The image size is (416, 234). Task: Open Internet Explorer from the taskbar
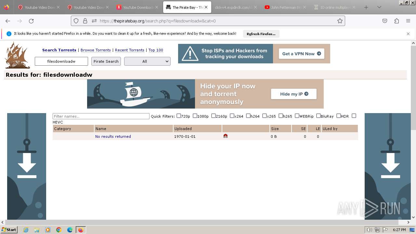[x=26, y=230]
